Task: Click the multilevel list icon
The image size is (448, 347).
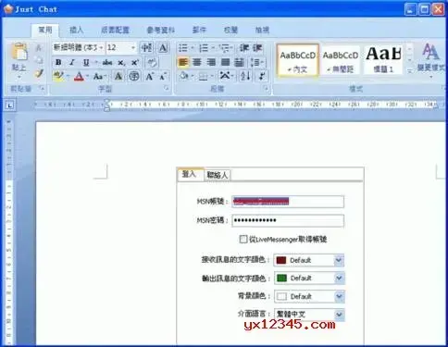Action: coord(224,48)
